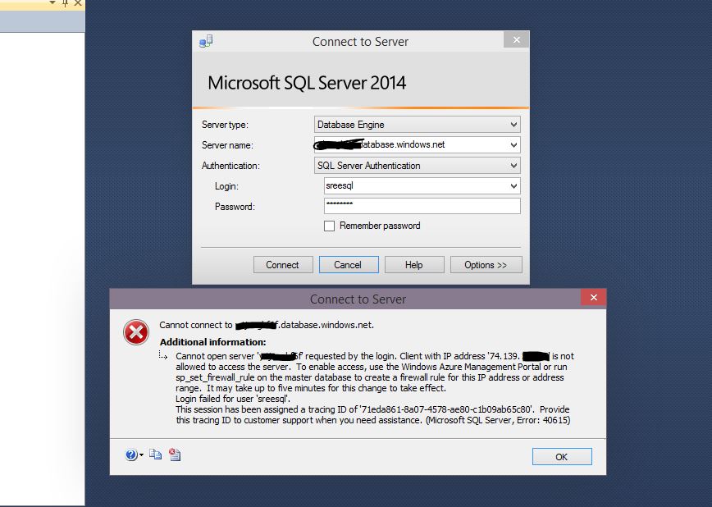Show technical details icon in error dialog
The height and width of the screenshot is (507, 712).
point(175,455)
